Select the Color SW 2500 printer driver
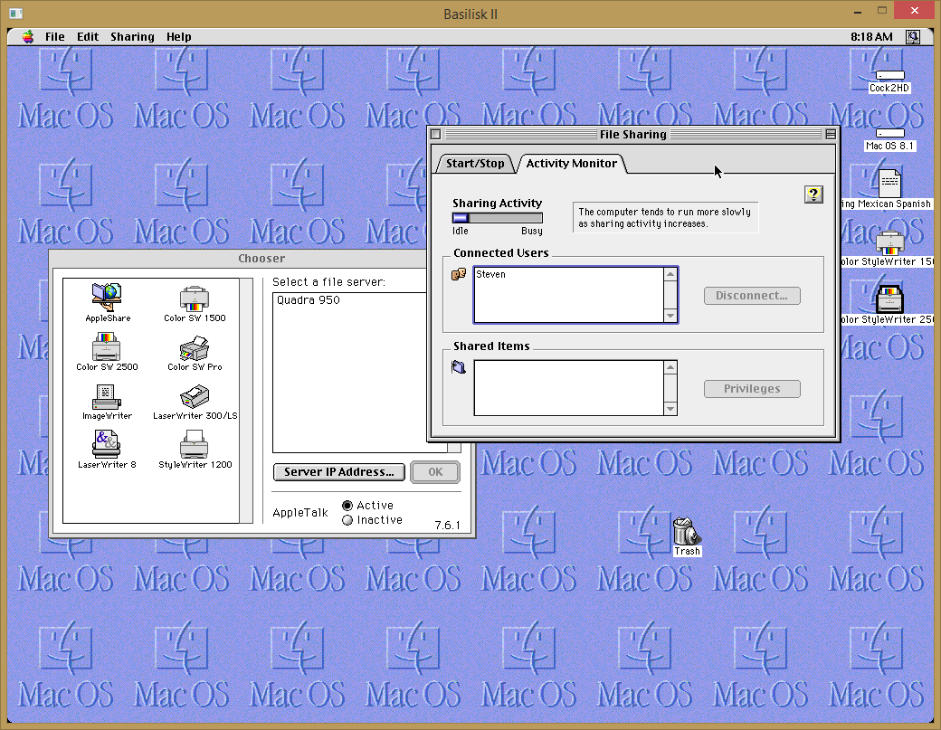Image resolution: width=941 pixels, height=730 pixels. pyautogui.click(x=107, y=352)
